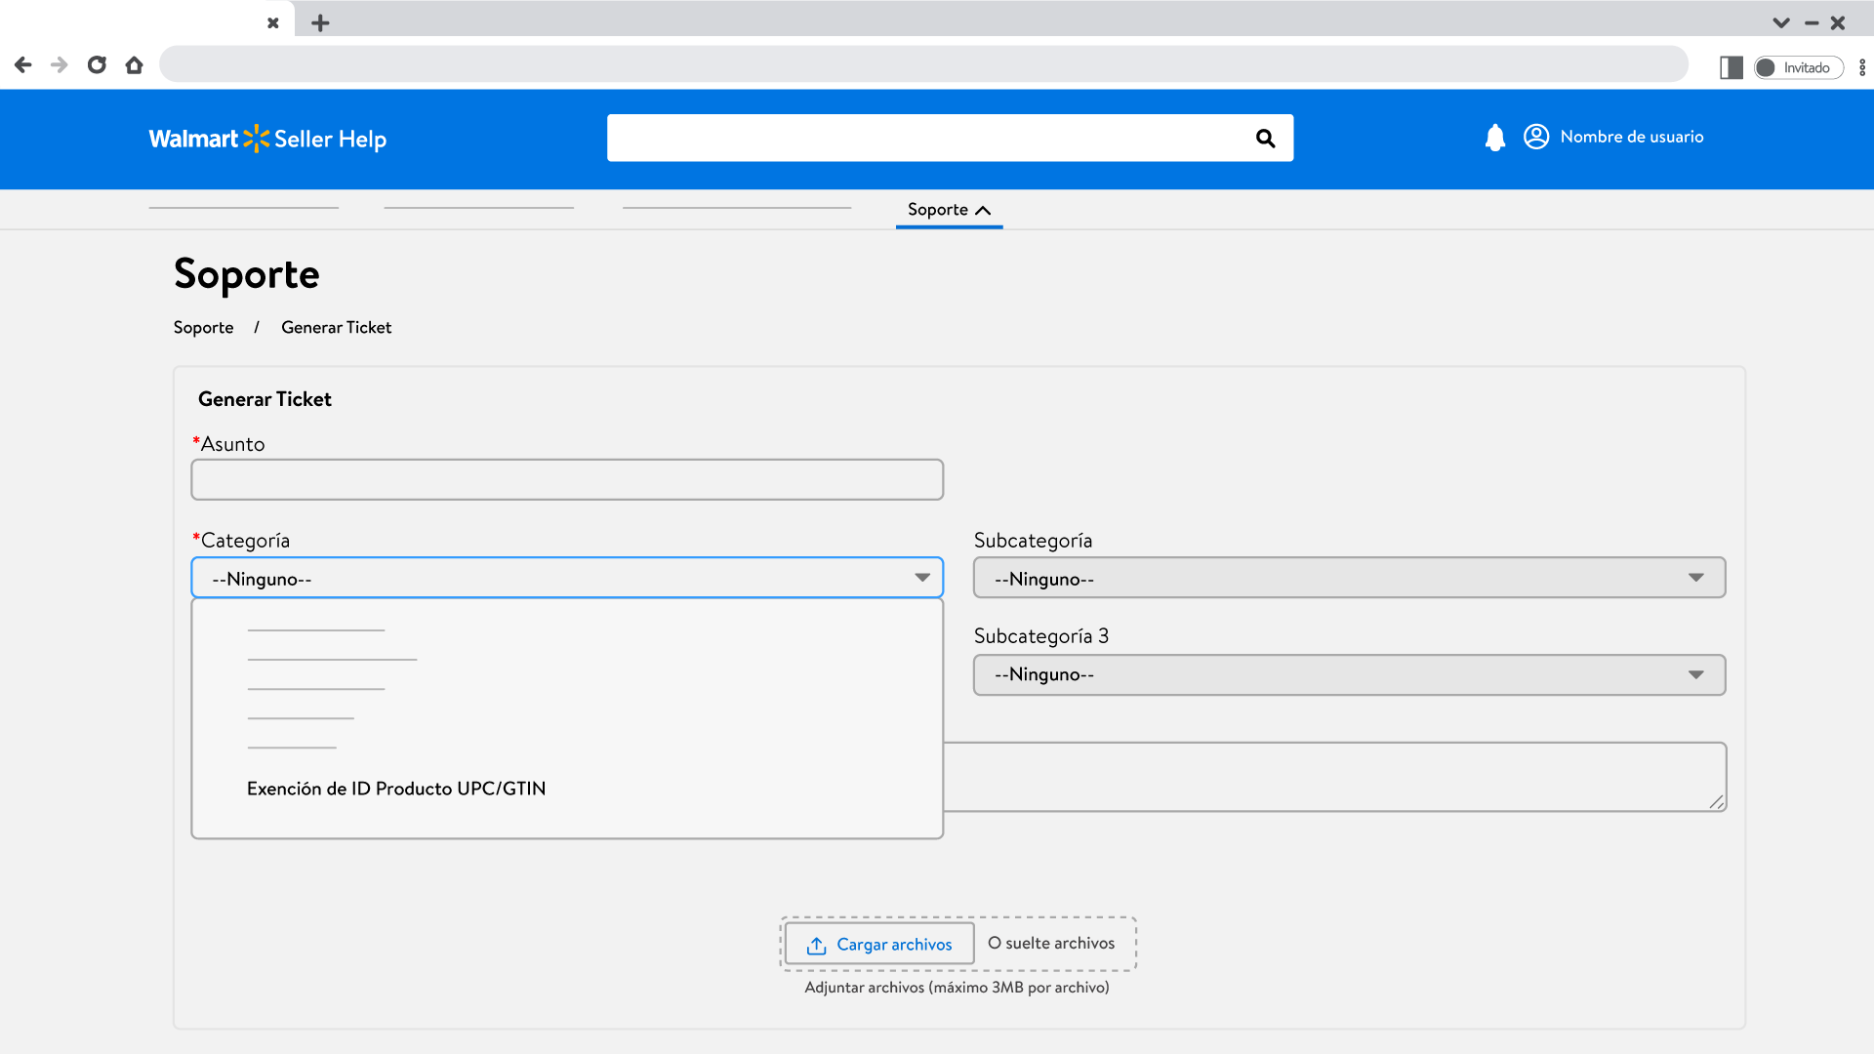Open the Subcategoría dropdown
The width and height of the screenshot is (1874, 1054).
(1348, 578)
